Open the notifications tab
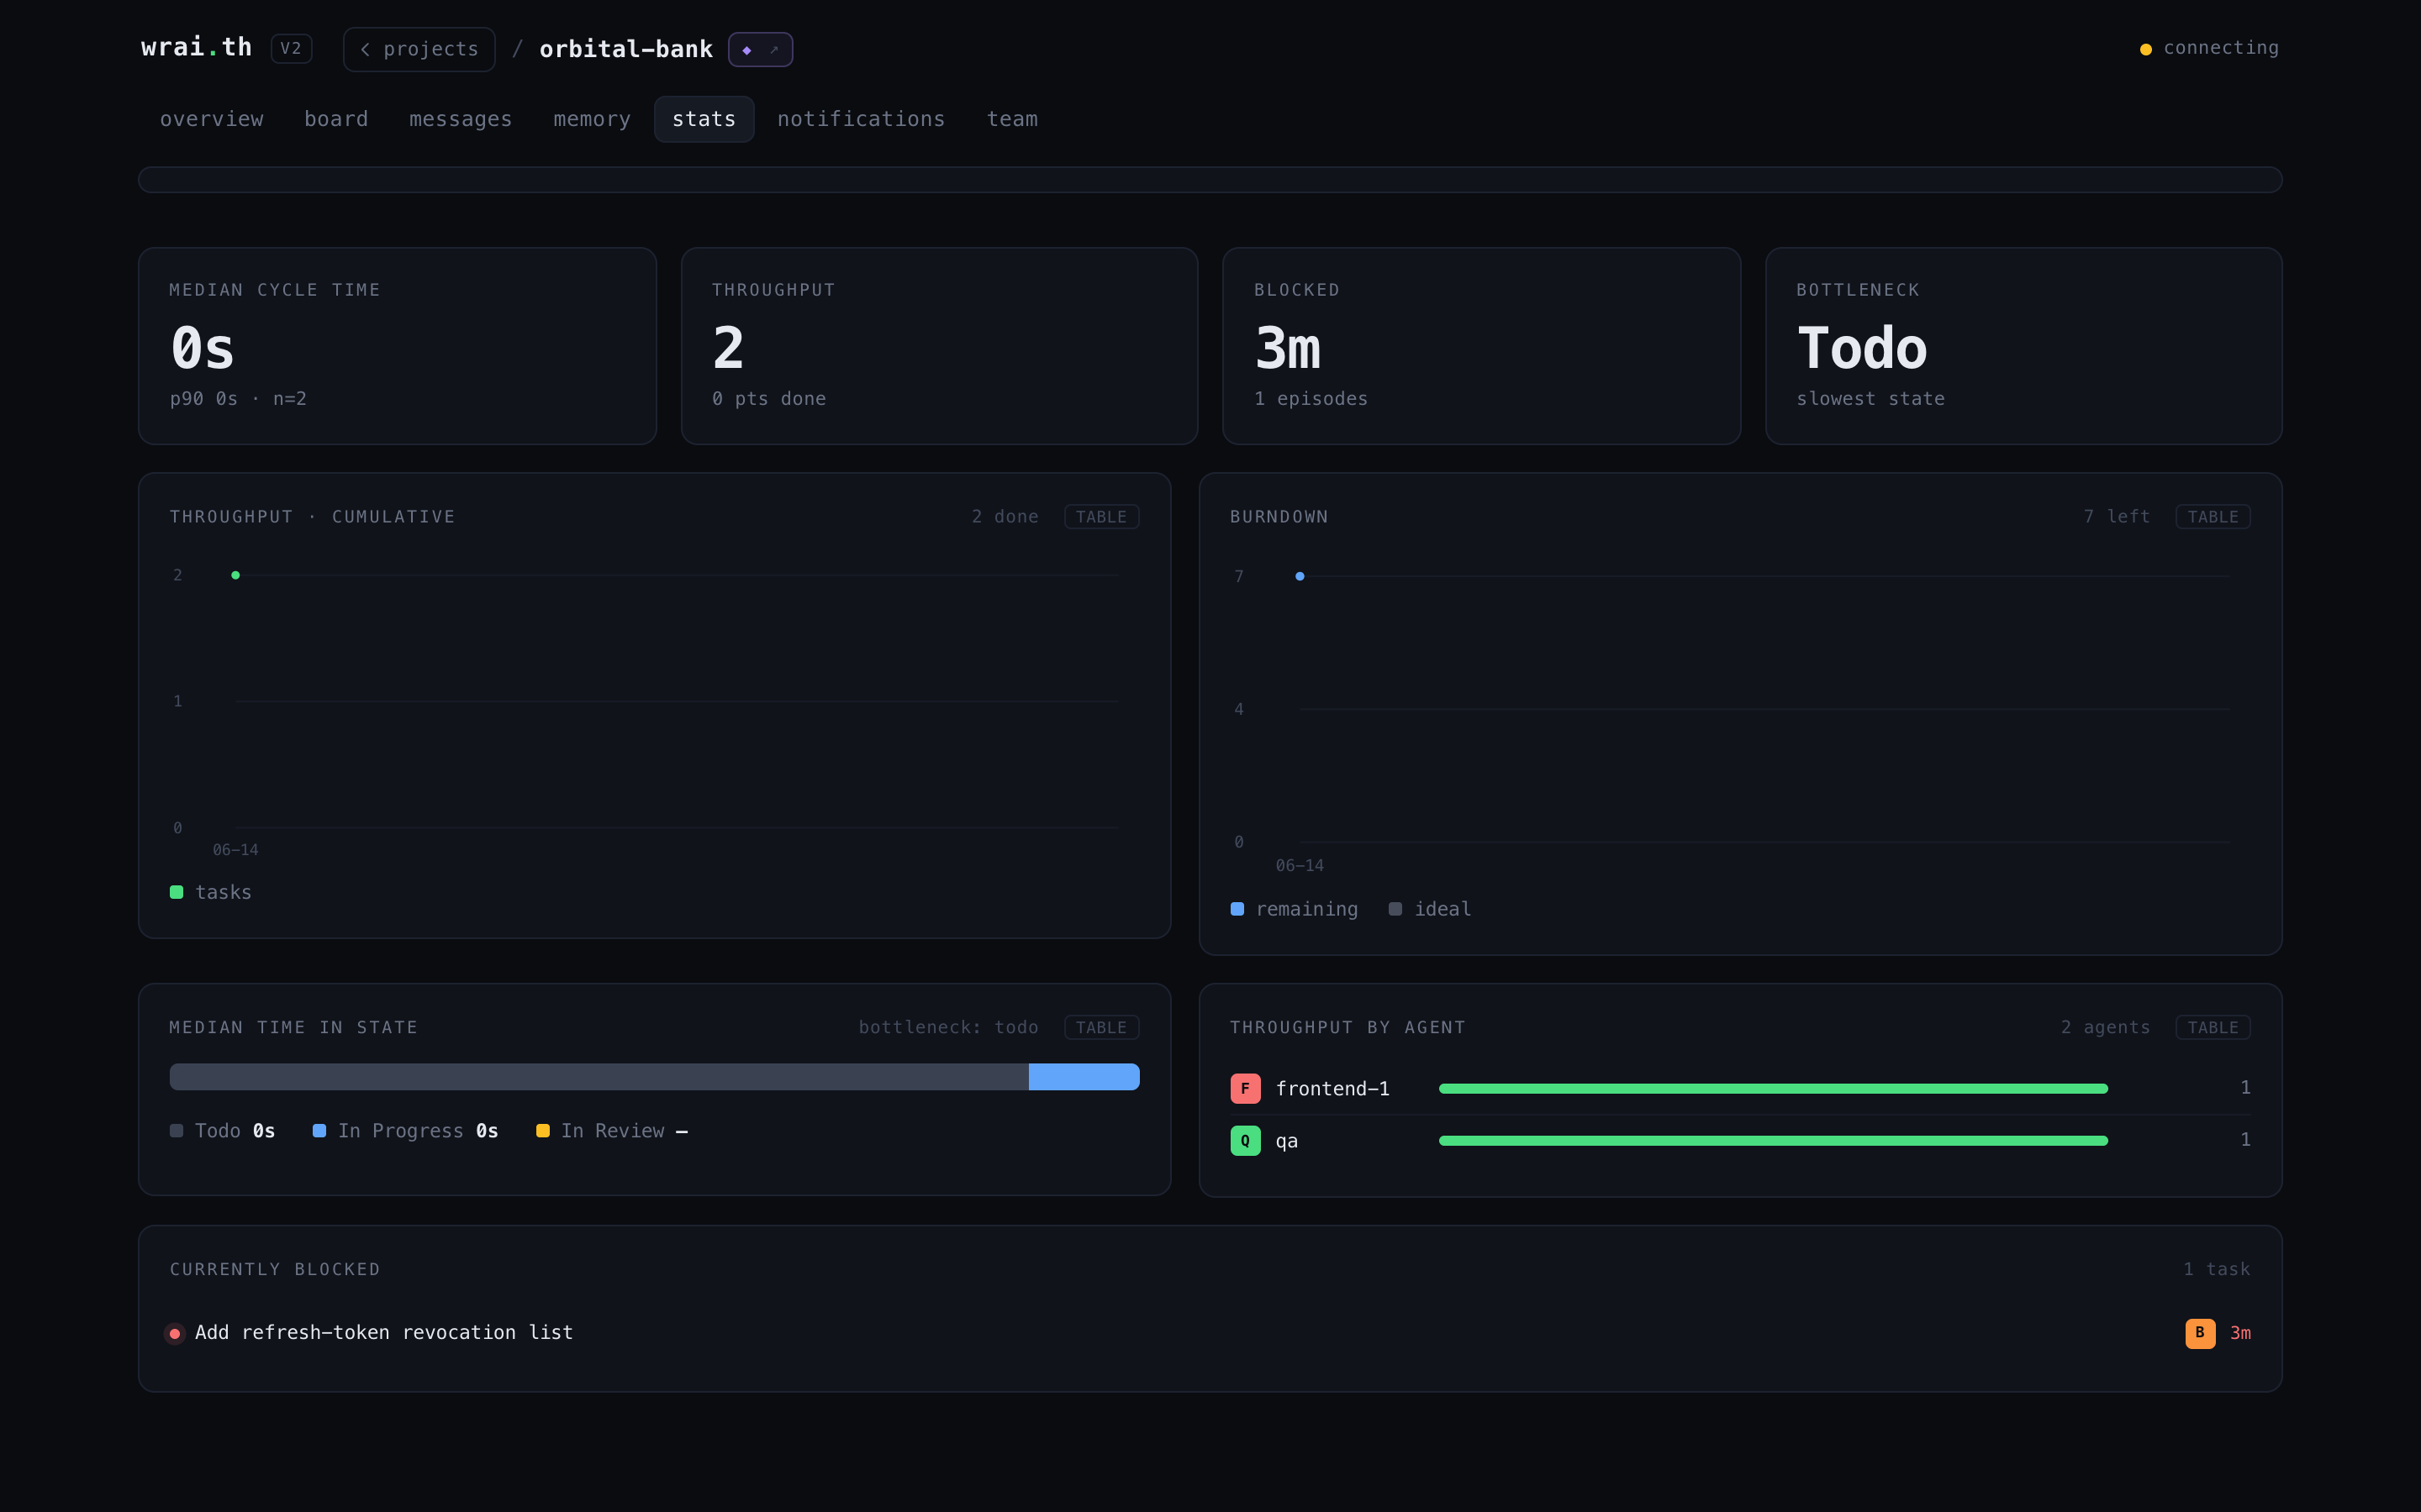This screenshot has width=2421, height=1512. (x=862, y=119)
